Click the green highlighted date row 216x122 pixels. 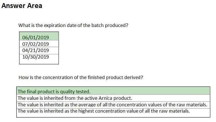[x=39, y=36]
